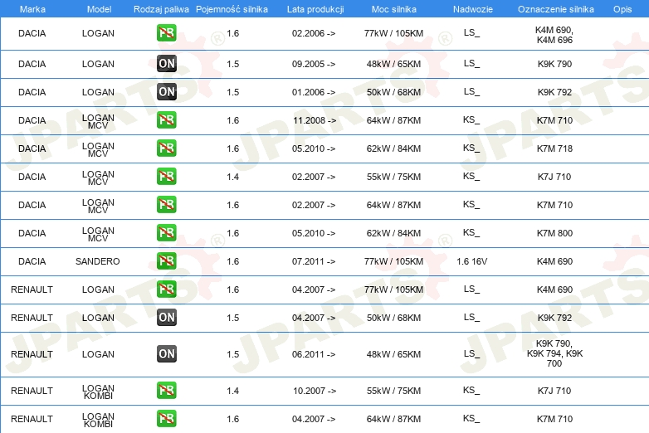Image resolution: width=649 pixels, height=433 pixels.
Task: Click petrol icon in Logan MCV 1.6 02.2007 row
Action: pyautogui.click(x=166, y=204)
